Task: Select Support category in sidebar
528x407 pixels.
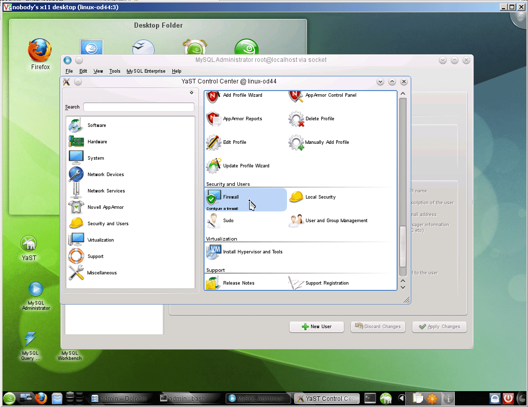Action: coord(86,256)
